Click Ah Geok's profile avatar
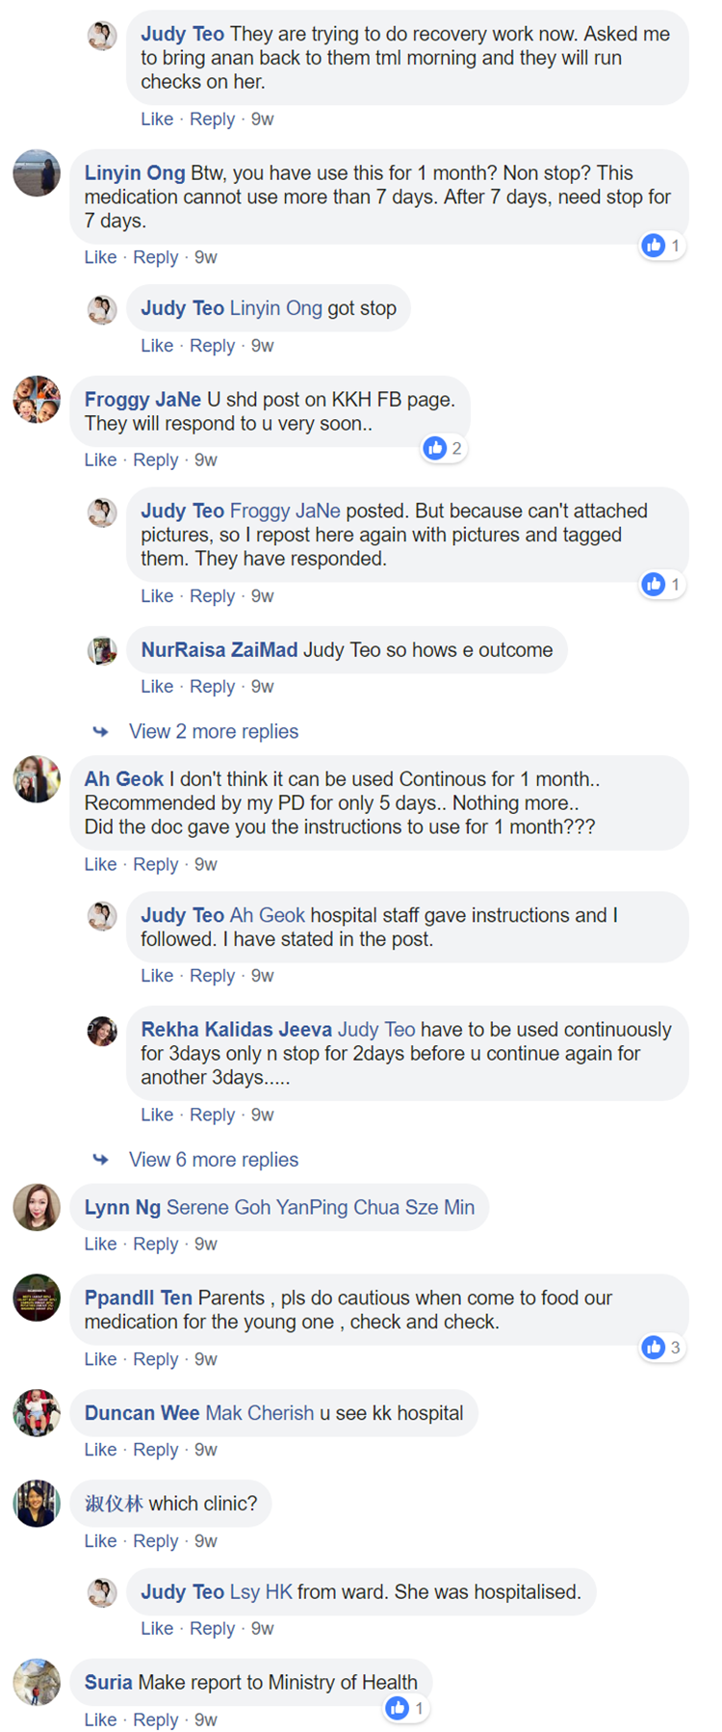 tap(37, 779)
